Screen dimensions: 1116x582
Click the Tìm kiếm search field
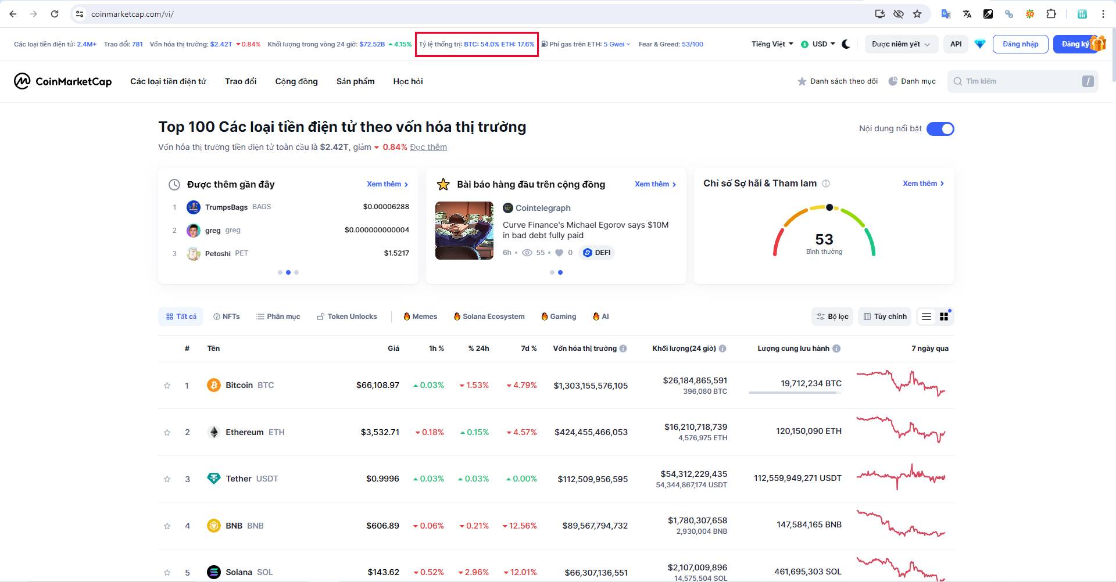pos(1022,81)
